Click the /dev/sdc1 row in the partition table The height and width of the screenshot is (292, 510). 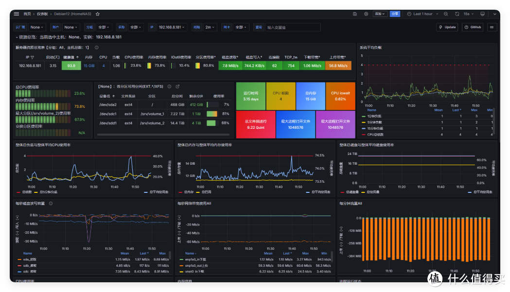coord(164,114)
